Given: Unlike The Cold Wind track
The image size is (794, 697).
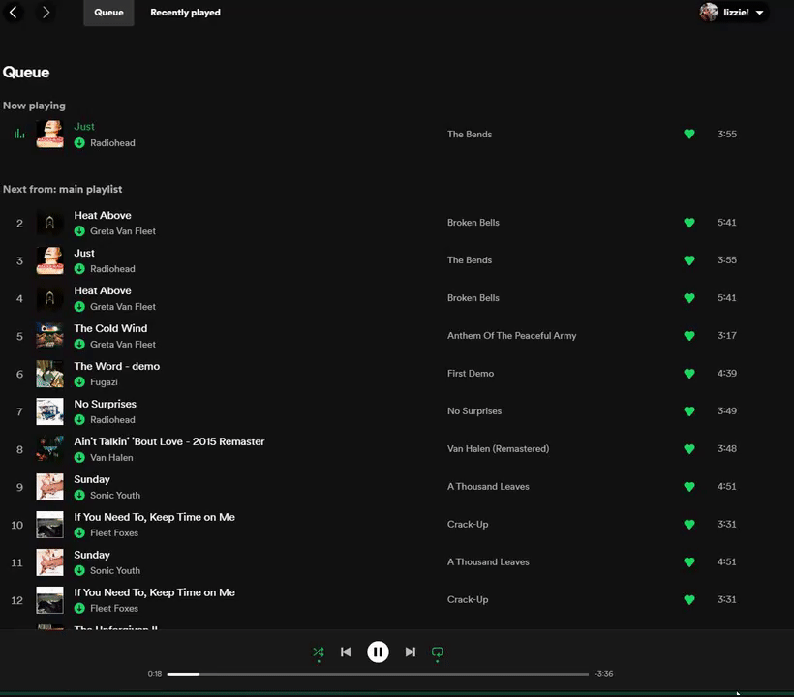Looking at the screenshot, I should point(689,336).
